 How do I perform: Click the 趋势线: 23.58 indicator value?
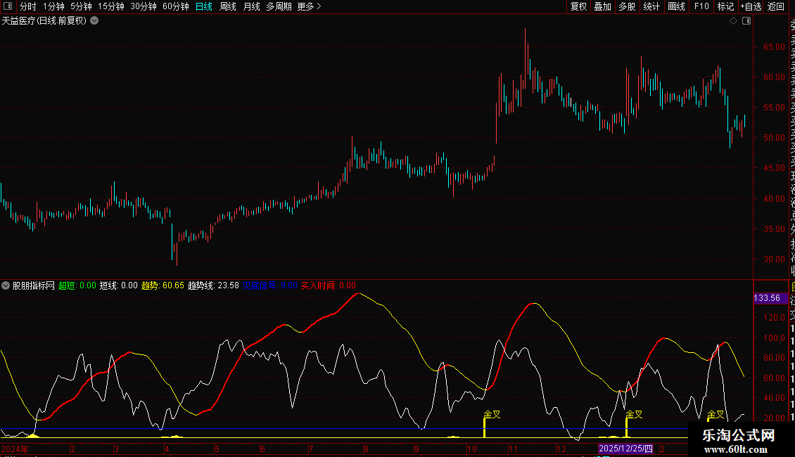(213, 285)
